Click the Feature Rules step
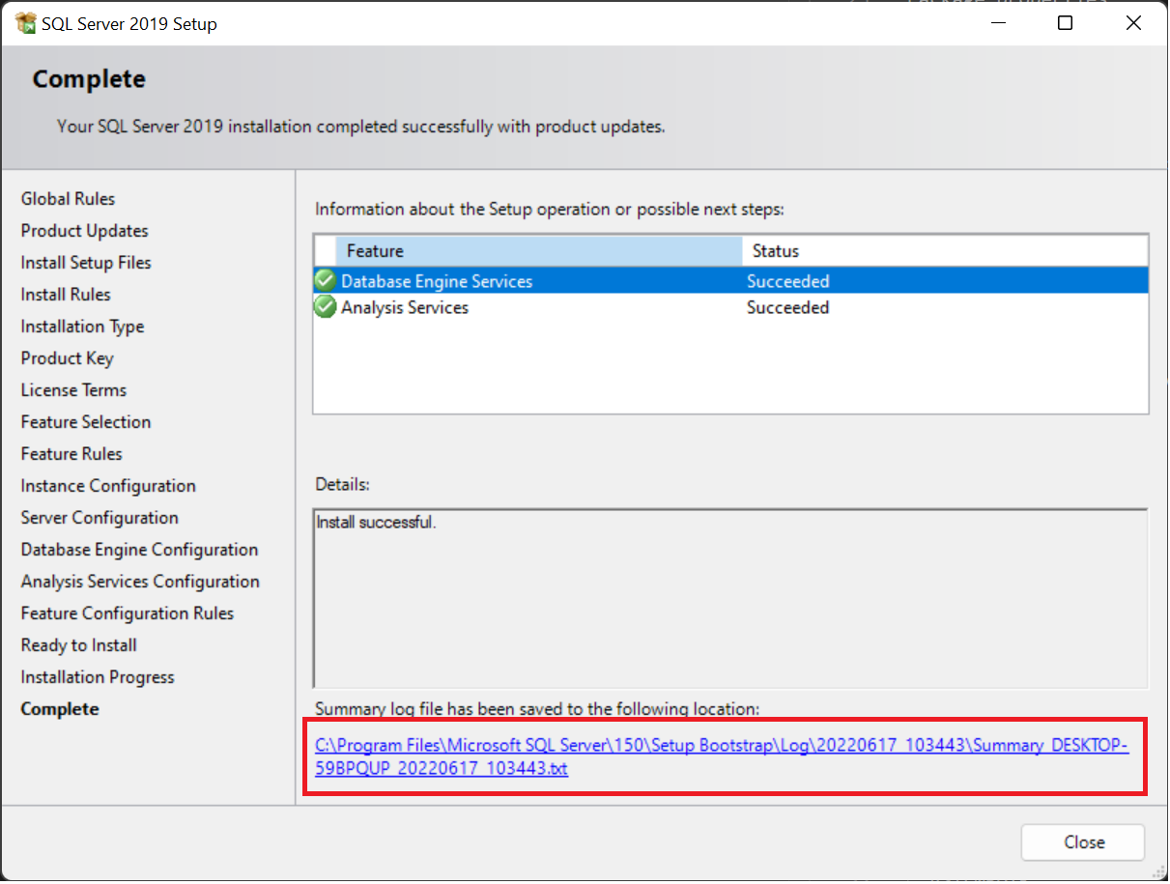 [x=71, y=454]
